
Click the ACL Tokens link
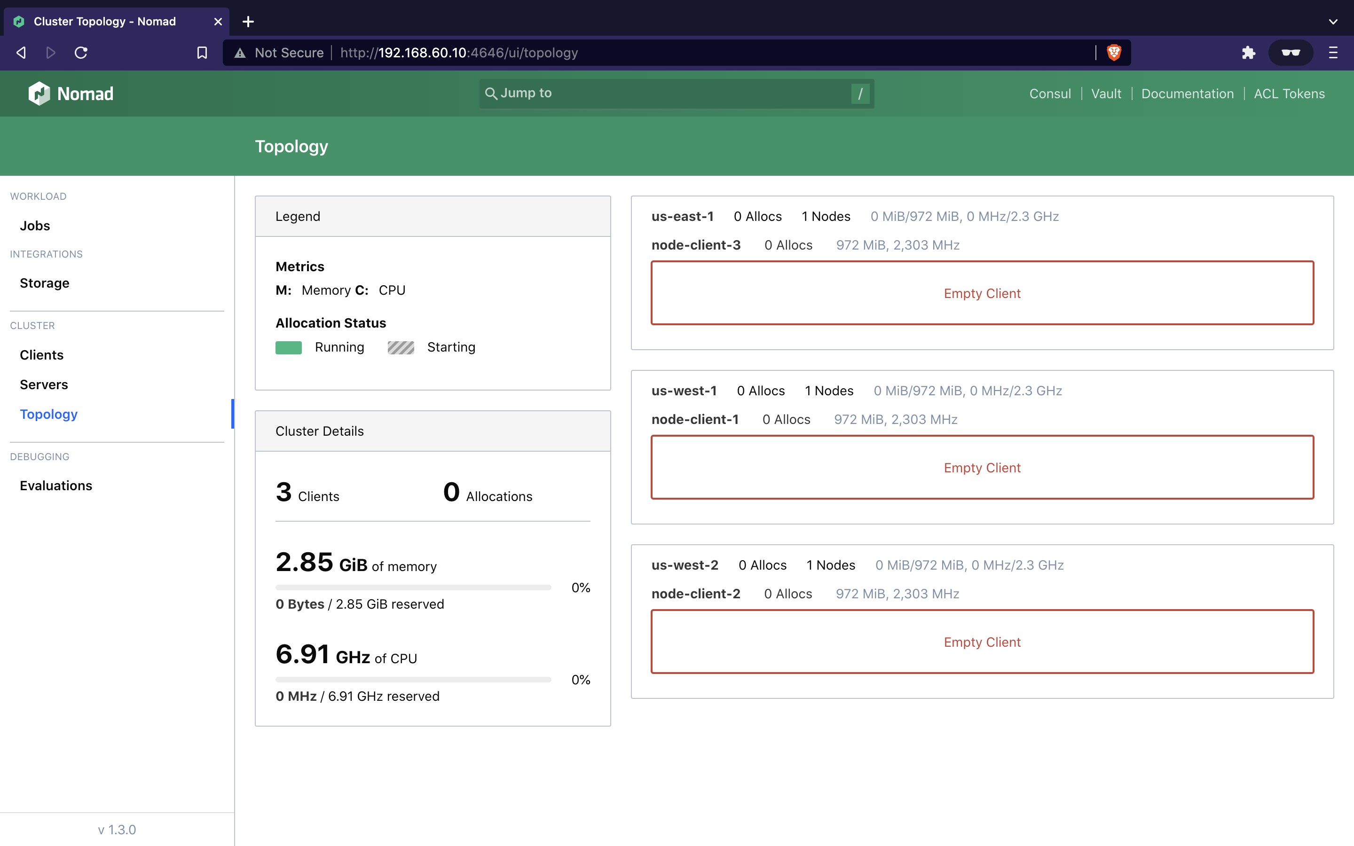coord(1289,94)
